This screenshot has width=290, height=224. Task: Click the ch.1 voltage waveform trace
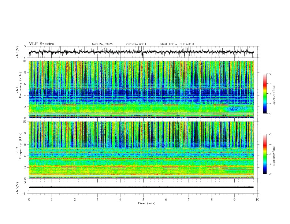click(141, 52)
